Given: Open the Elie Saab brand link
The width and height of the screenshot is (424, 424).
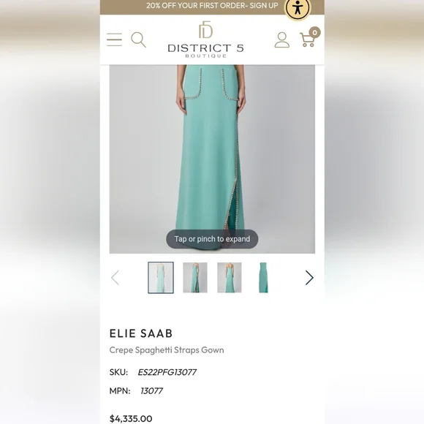Looking at the screenshot, I should [141, 333].
